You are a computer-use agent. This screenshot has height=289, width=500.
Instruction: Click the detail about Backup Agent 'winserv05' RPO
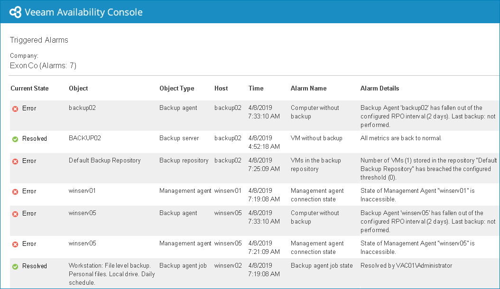coord(428,221)
